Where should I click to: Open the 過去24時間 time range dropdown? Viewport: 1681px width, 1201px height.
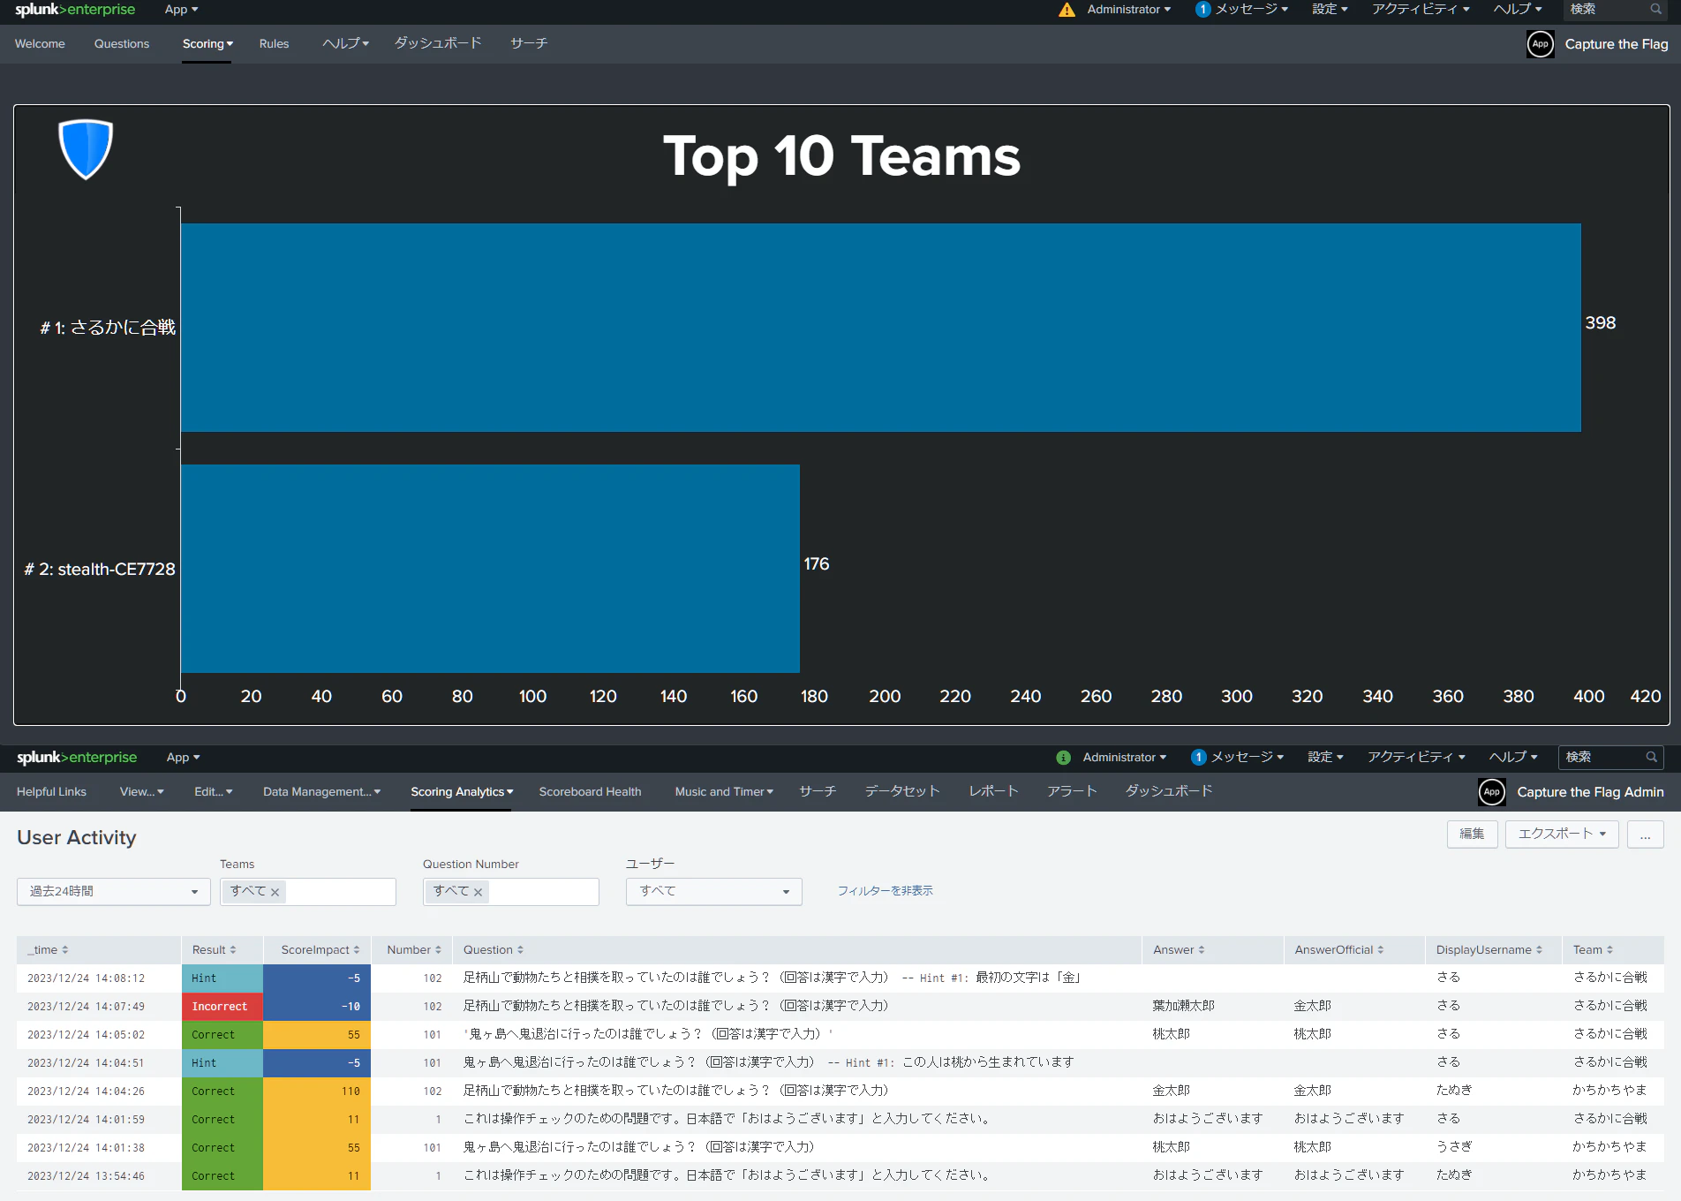pos(114,892)
